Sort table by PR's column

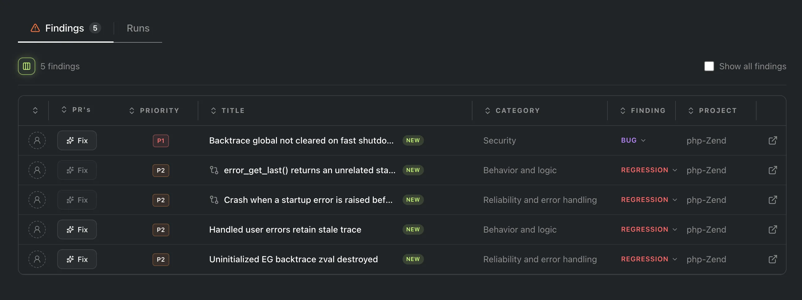pyautogui.click(x=76, y=109)
